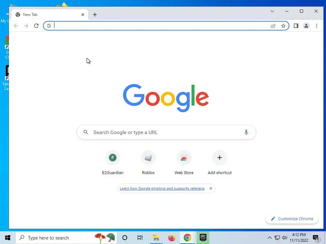Open File Explorer from the taskbar

pyautogui.click(x=156, y=238)
